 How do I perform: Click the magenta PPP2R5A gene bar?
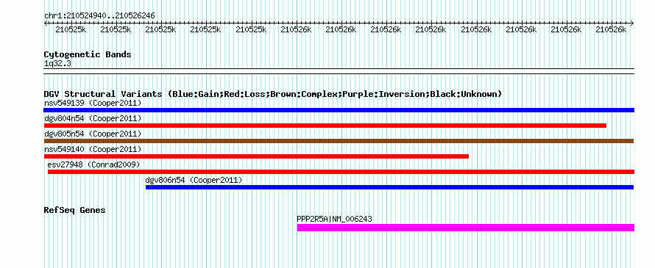tap(466, 228)
